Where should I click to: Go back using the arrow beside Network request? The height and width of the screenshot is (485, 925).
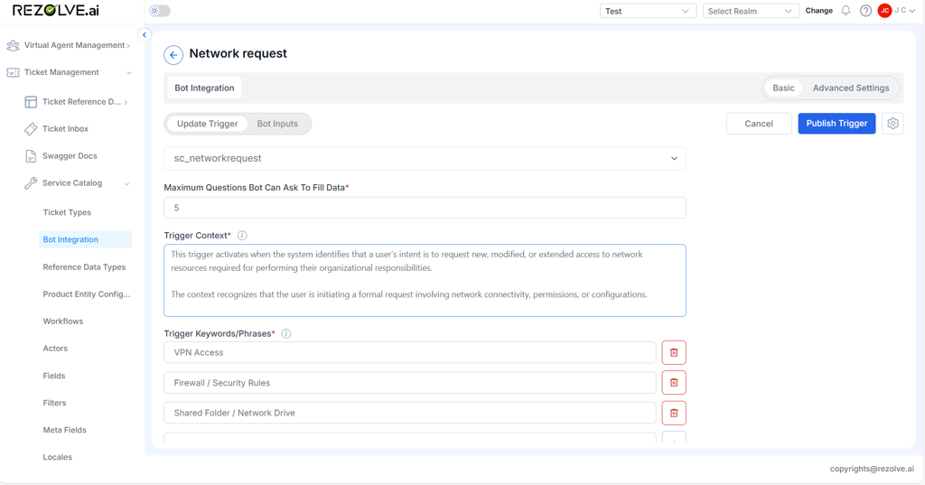pos(173,55)
